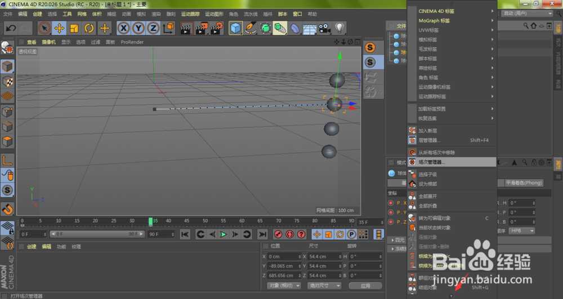Activate the Move tool
This screenshot has height=299, width=563.
(x=59, y=28)
